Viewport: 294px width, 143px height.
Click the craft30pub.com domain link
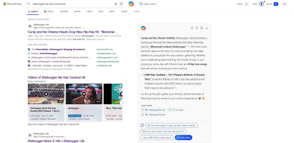[104, 66]
